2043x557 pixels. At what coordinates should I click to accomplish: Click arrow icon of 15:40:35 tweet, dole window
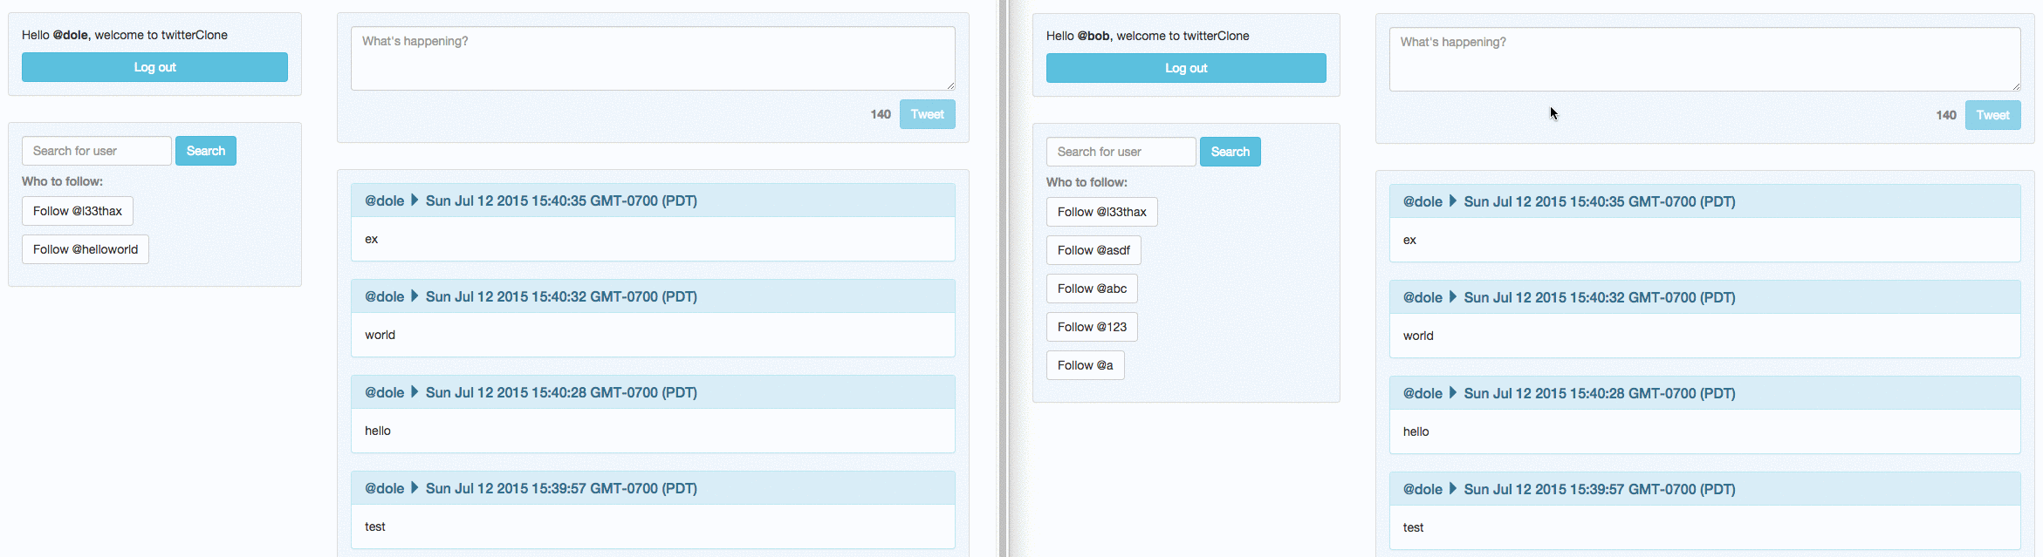coord(415,200)
